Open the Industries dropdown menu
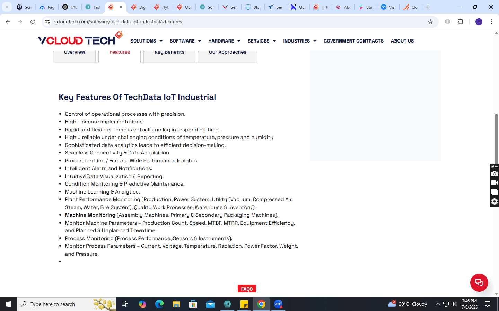 pos(300,41)
